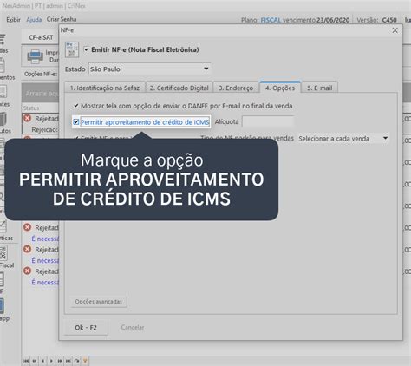Click the Alíquota input field
The height and width of the screenshot is (366, 411).
(268, 121)
